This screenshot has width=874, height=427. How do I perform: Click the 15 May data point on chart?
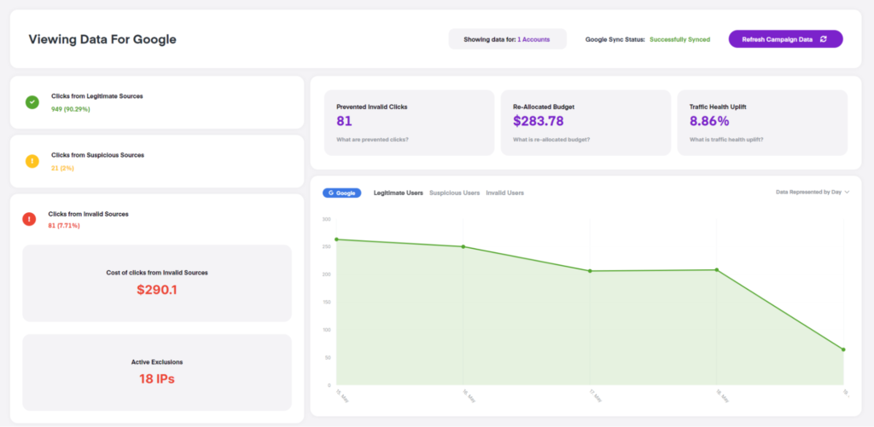pos(336,239)
